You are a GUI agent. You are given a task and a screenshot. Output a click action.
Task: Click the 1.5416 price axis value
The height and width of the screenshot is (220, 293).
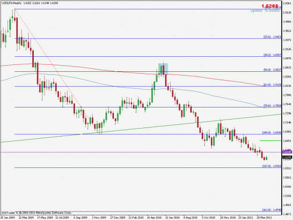287,187
